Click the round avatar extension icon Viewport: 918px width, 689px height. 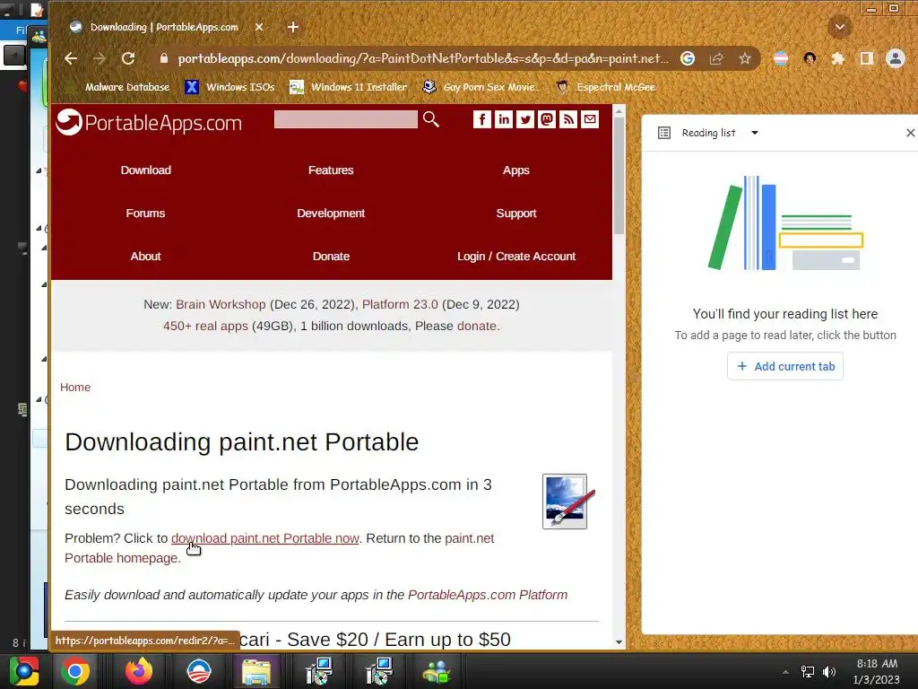810,58
